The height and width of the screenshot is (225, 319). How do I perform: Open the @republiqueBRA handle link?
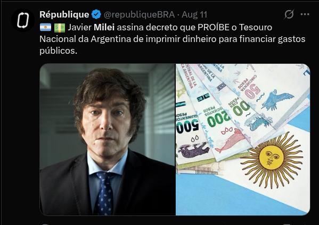(139, 15)
